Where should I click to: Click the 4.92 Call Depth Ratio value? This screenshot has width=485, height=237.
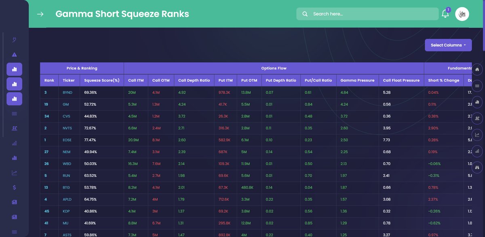(x=182, y=93)
